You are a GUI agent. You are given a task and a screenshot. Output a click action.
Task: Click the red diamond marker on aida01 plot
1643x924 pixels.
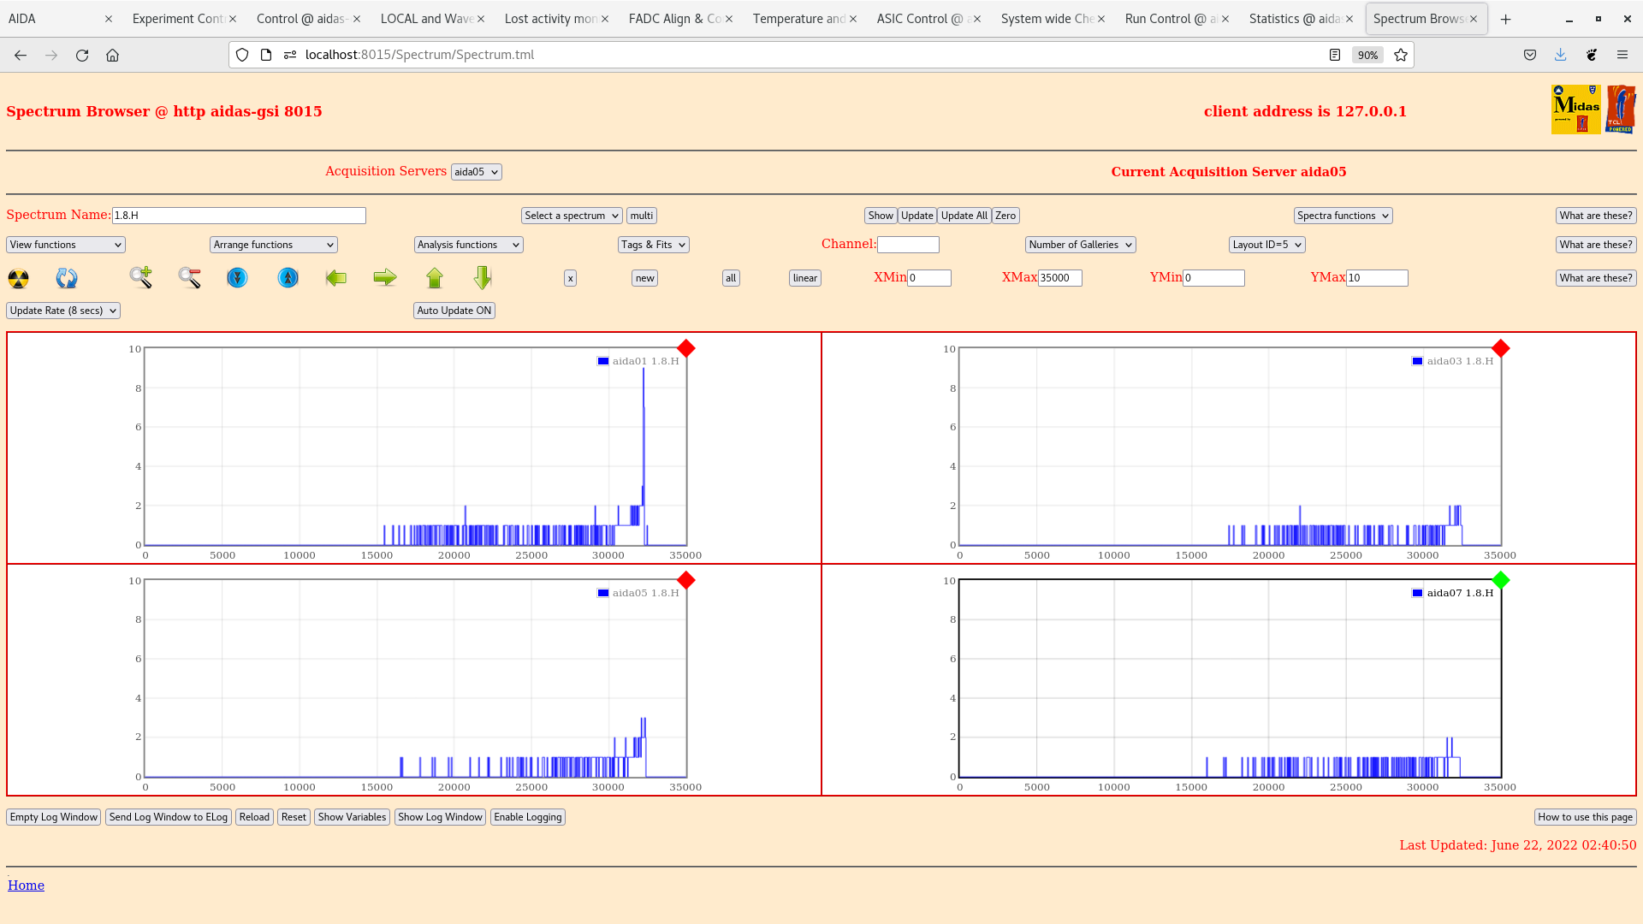point(686,348)
